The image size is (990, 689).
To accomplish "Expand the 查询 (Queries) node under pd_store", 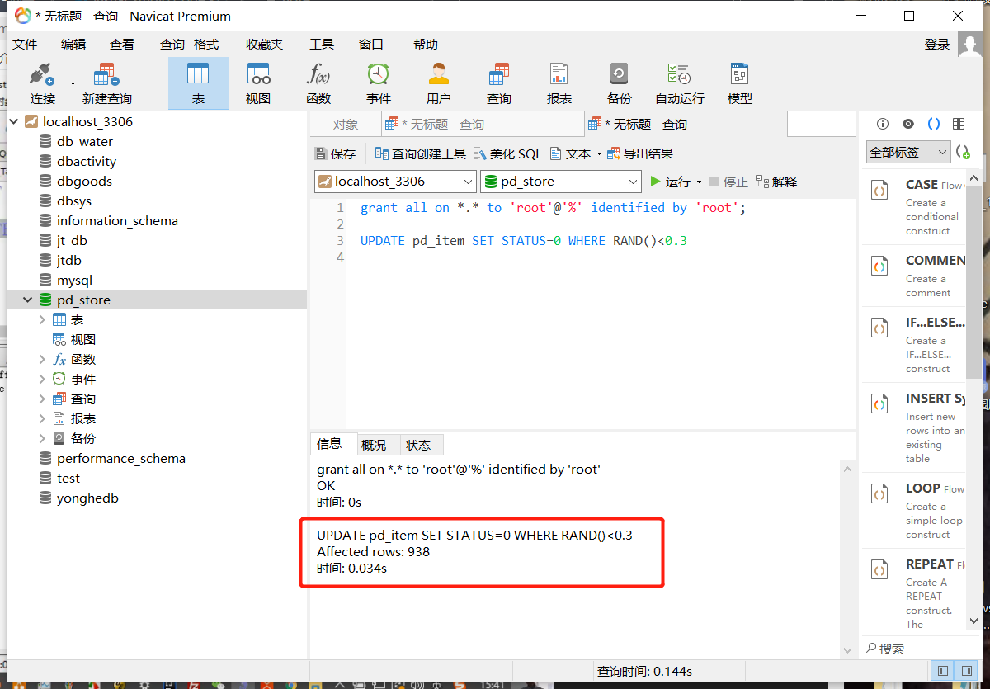I will (42, 399).
